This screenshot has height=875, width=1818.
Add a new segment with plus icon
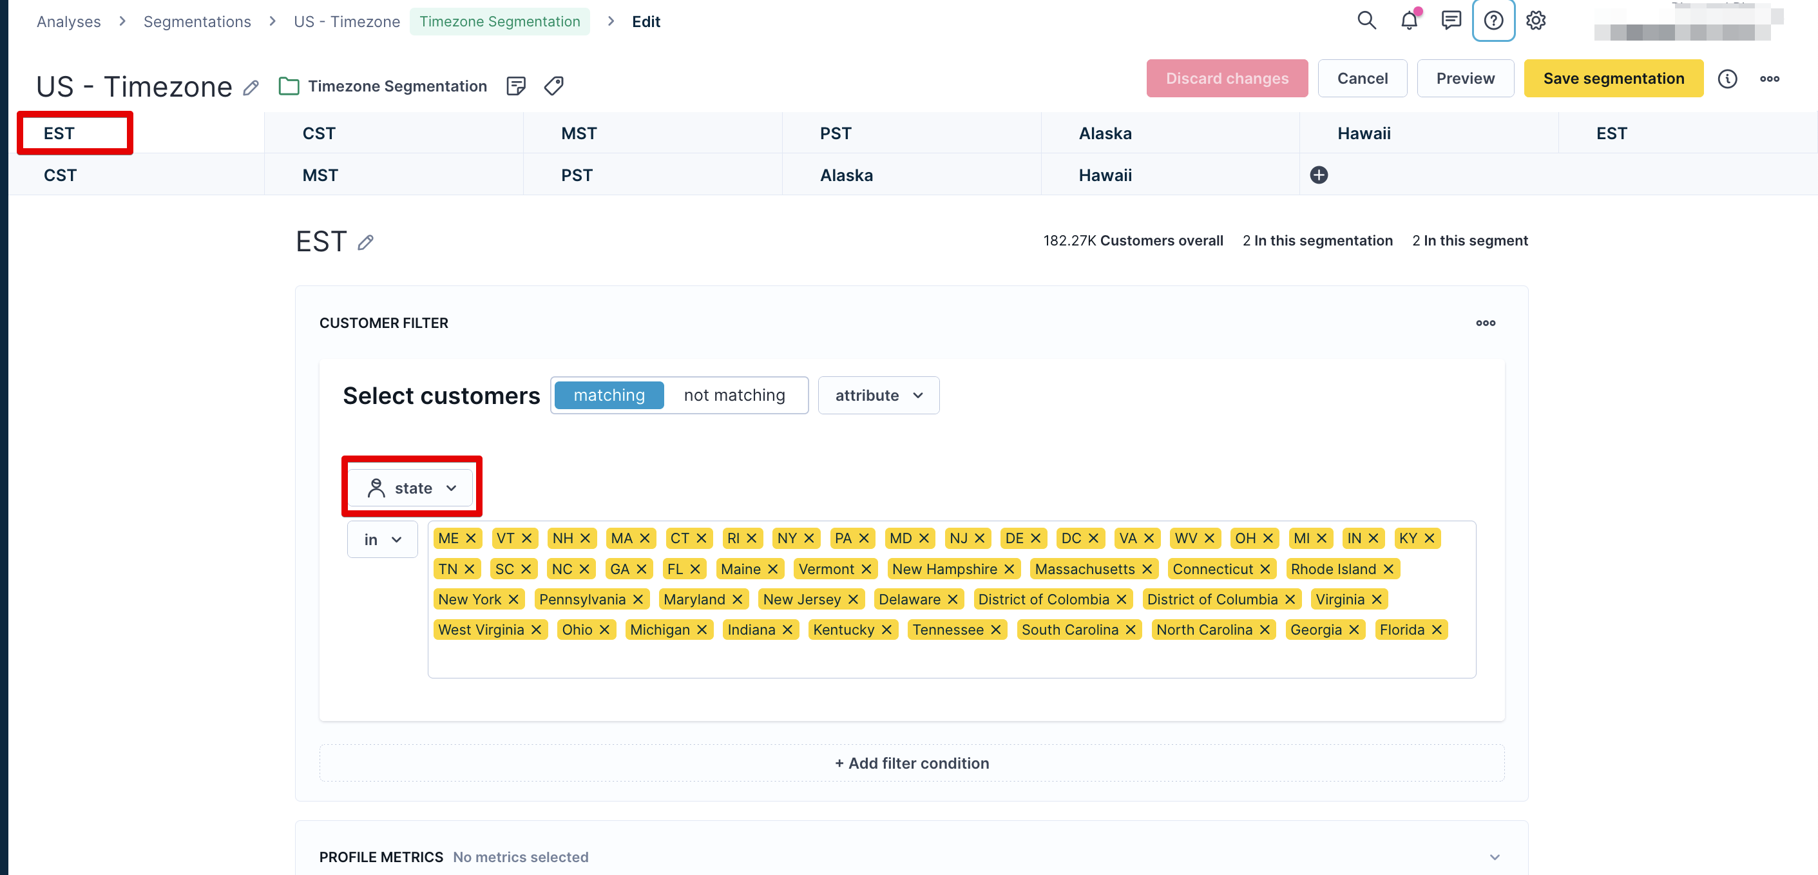pos(1318,175)
